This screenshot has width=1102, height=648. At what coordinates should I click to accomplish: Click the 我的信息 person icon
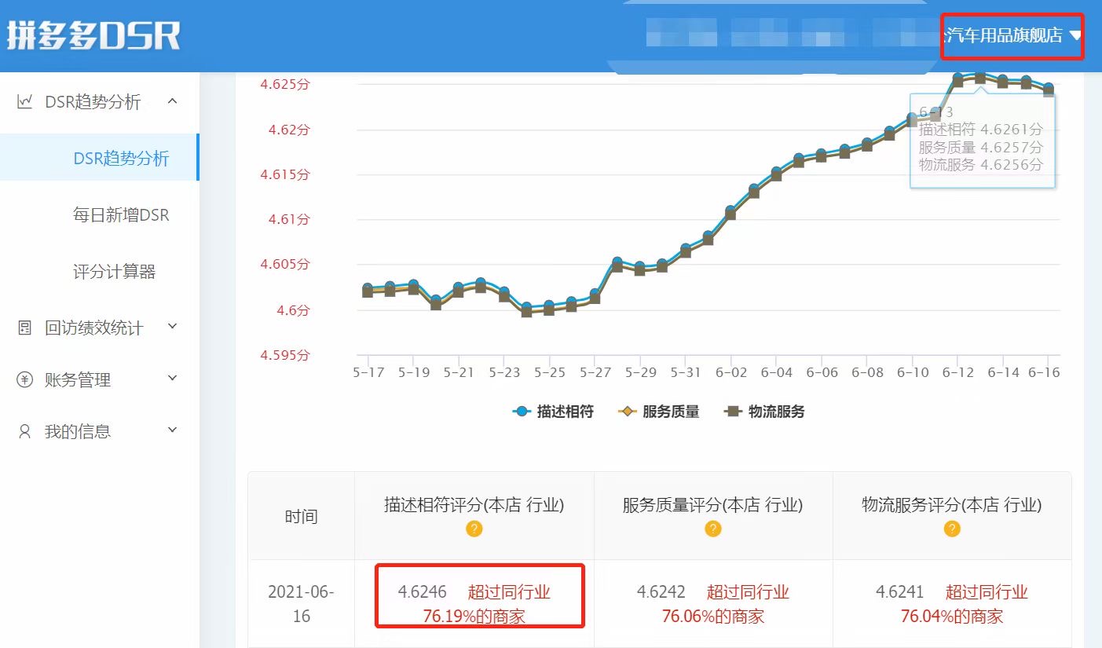click(x=24, y=430)
